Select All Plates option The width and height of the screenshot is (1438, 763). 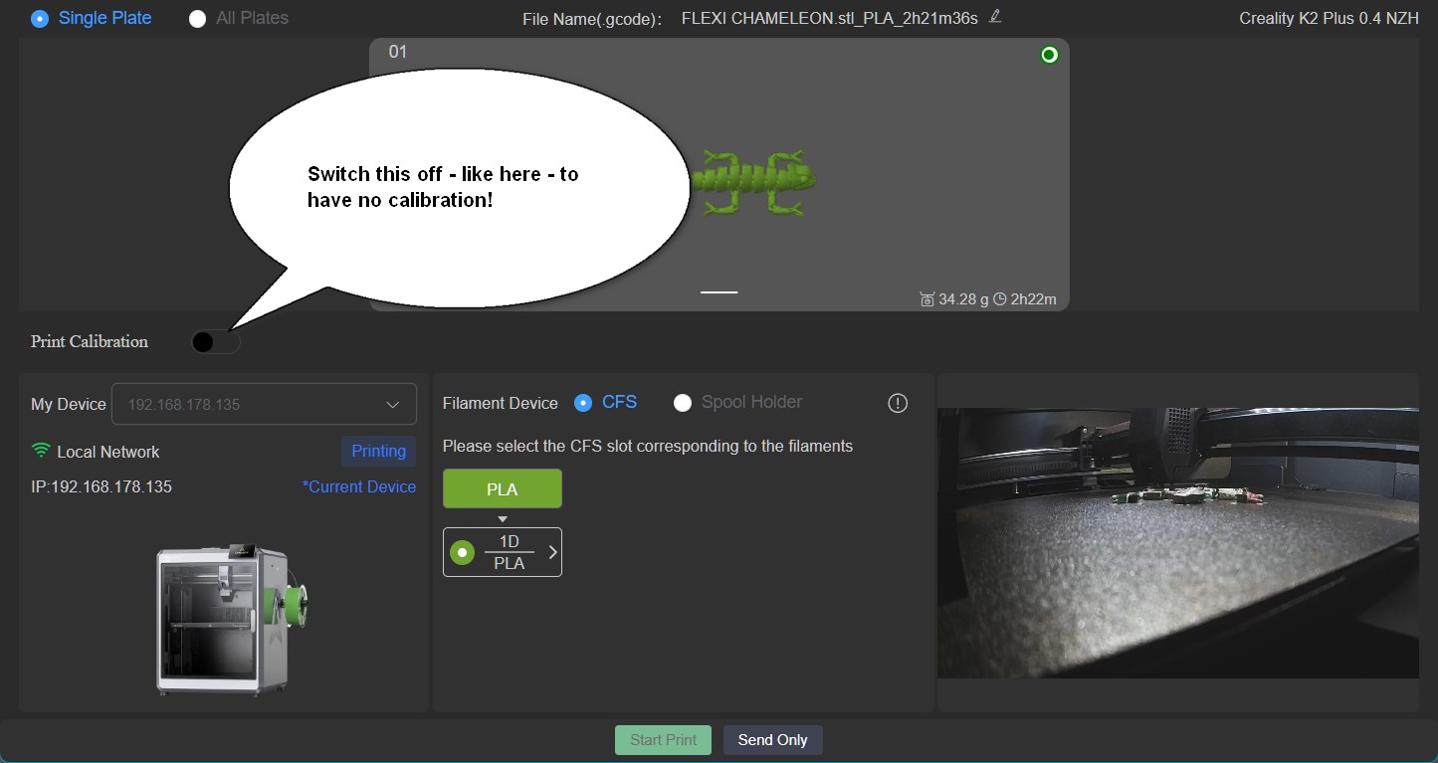pyautogui.click(x=239, y=18)
